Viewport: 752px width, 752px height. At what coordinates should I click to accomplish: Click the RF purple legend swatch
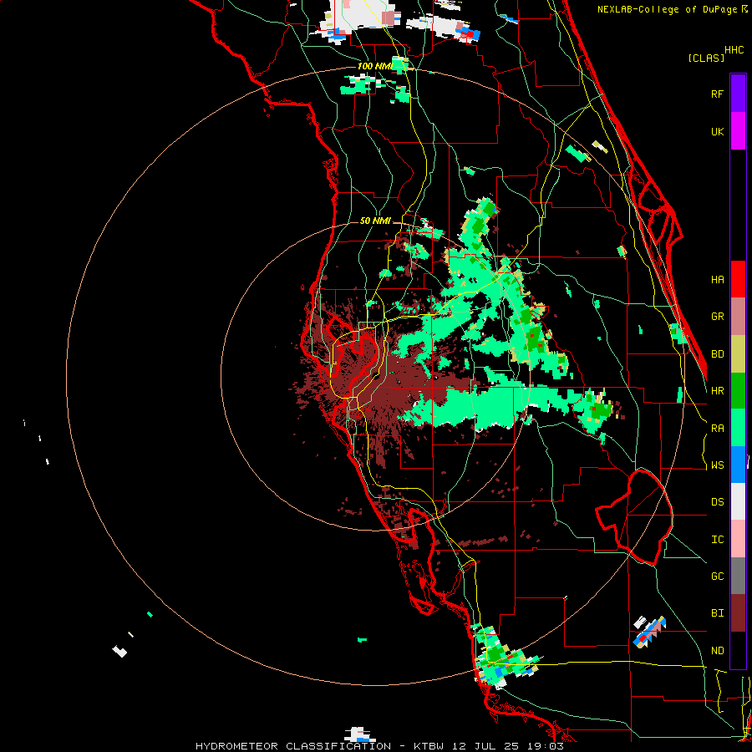click(x=738, y=94)
